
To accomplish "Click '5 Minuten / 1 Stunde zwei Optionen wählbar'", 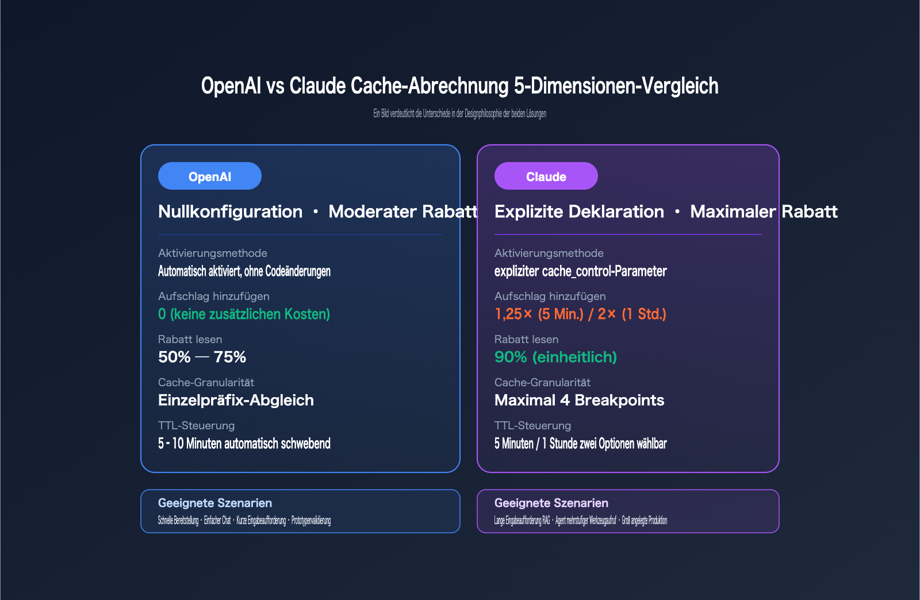I will pyautogui.click(x=581, y=444).
